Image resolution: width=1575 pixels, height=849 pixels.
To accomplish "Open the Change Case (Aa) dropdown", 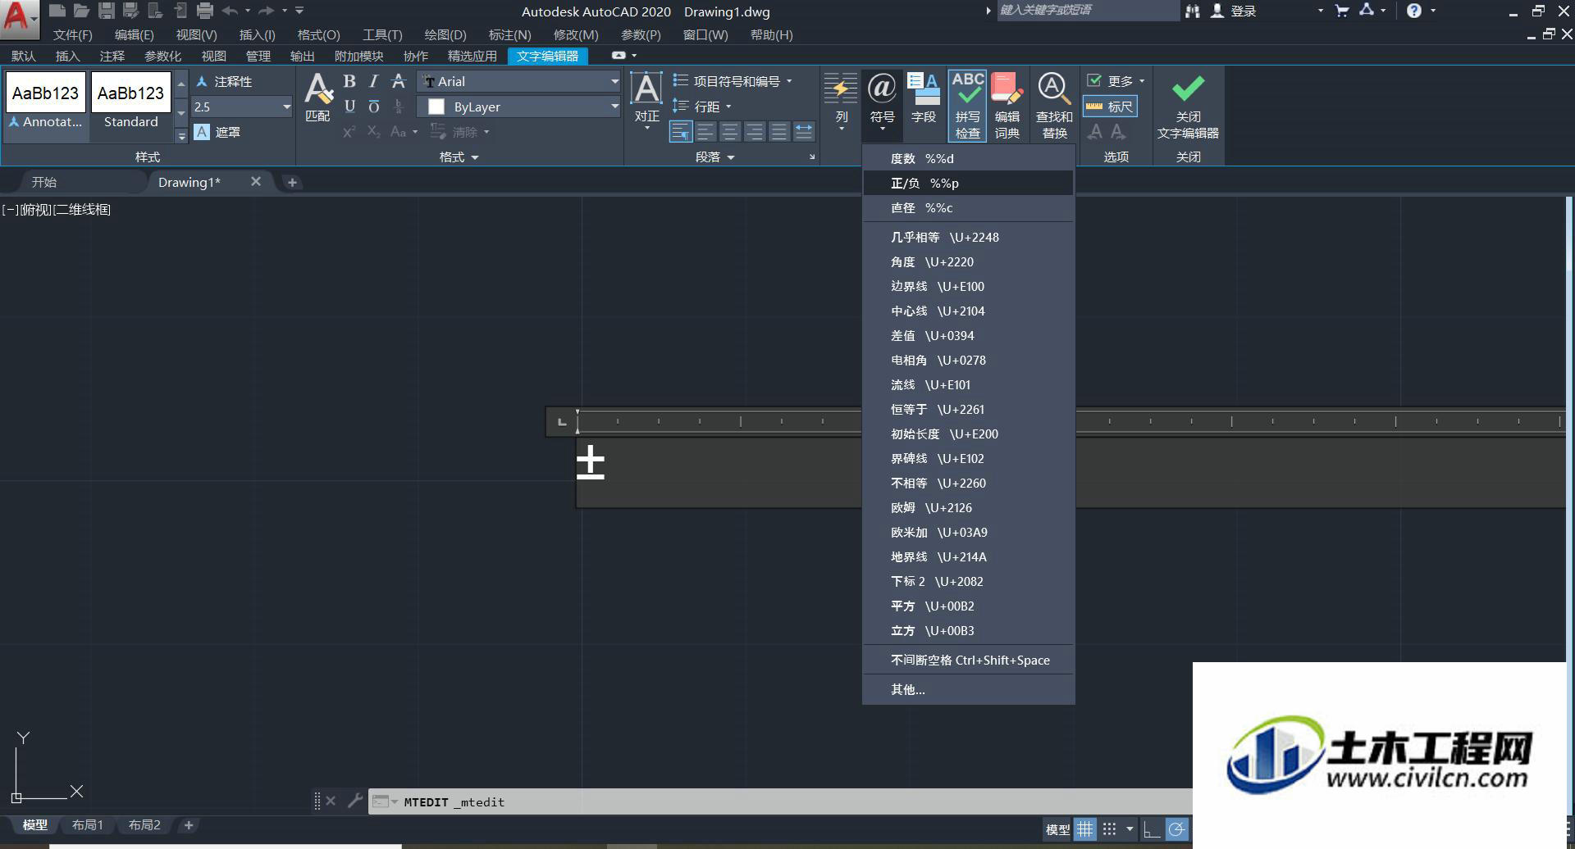I will (x=404, y=132).
